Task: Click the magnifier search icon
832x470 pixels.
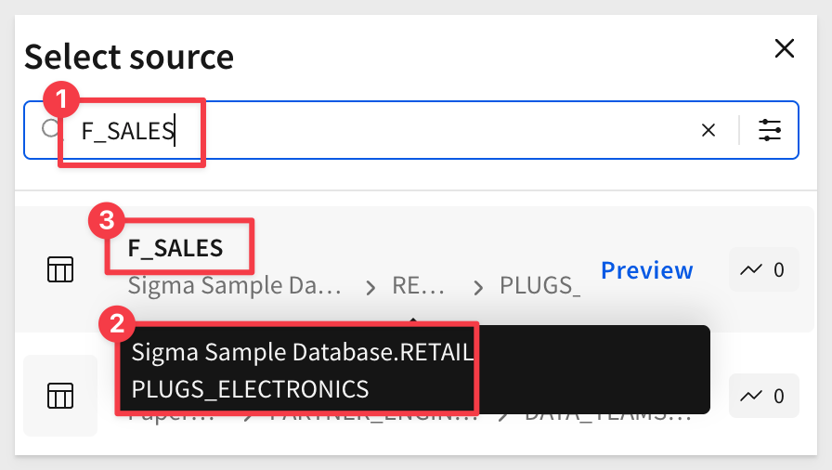Action: click(51, 128)
